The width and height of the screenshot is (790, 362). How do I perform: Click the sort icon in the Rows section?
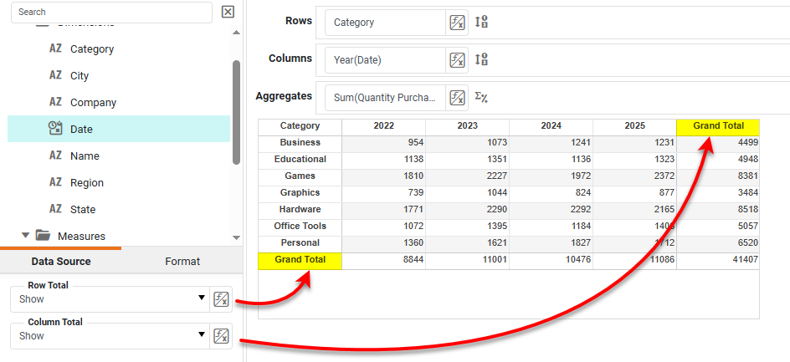[481, 23]
